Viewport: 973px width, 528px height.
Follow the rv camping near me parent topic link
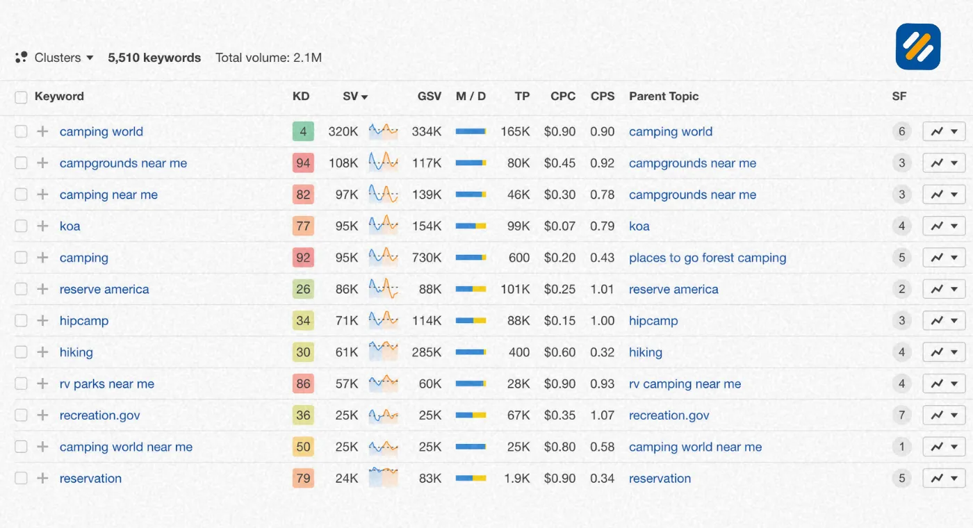685,383
